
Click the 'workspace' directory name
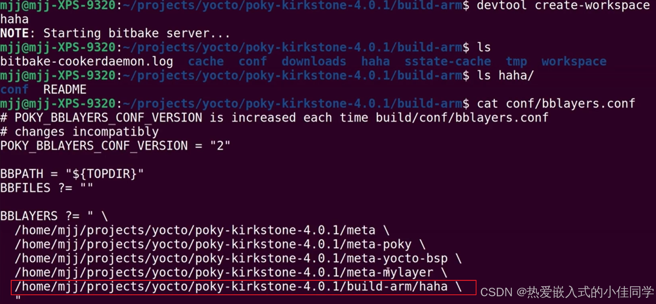pos(574,62)
